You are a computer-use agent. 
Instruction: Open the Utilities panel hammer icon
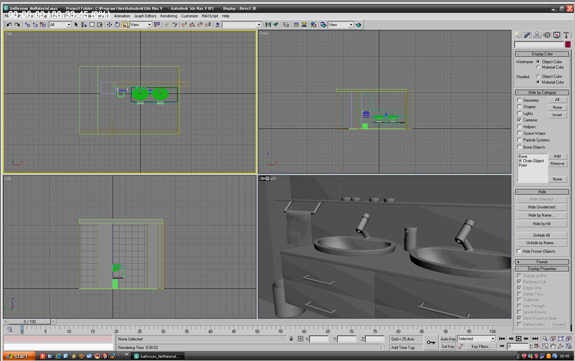click(566, 35)
